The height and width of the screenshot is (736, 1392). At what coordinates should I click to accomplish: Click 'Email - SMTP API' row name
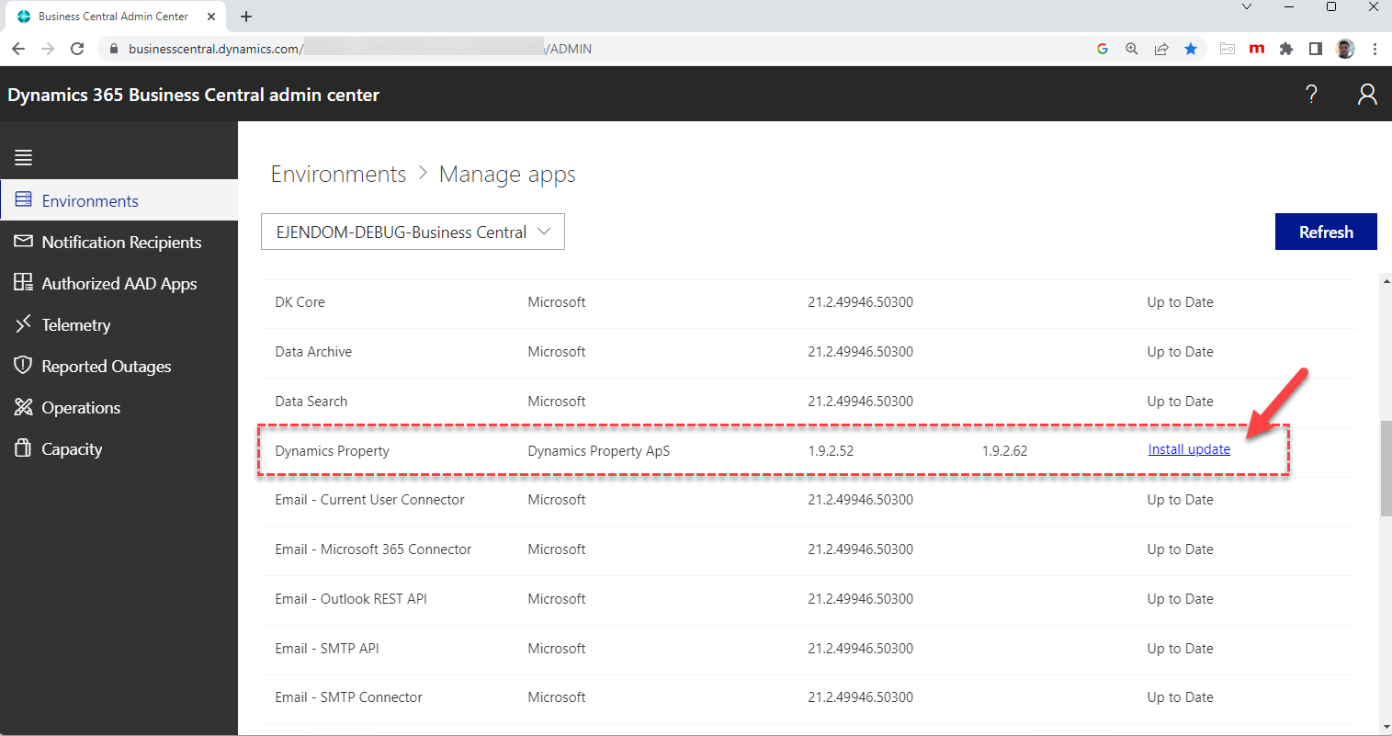coord(327,649)
